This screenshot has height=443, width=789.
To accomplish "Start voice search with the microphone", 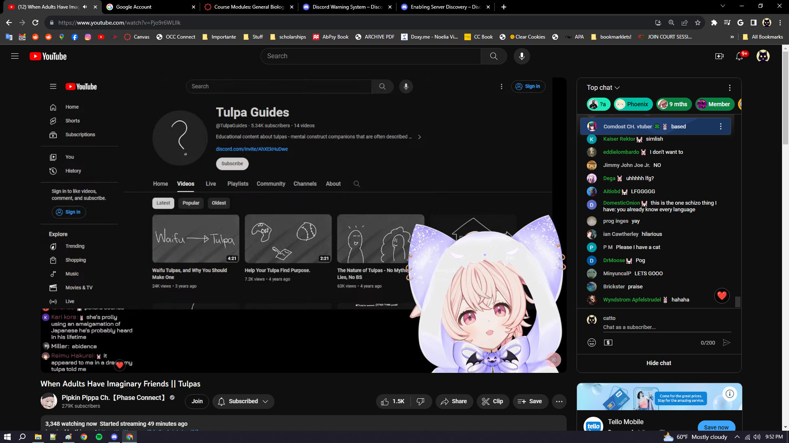I will coord(521,56).
